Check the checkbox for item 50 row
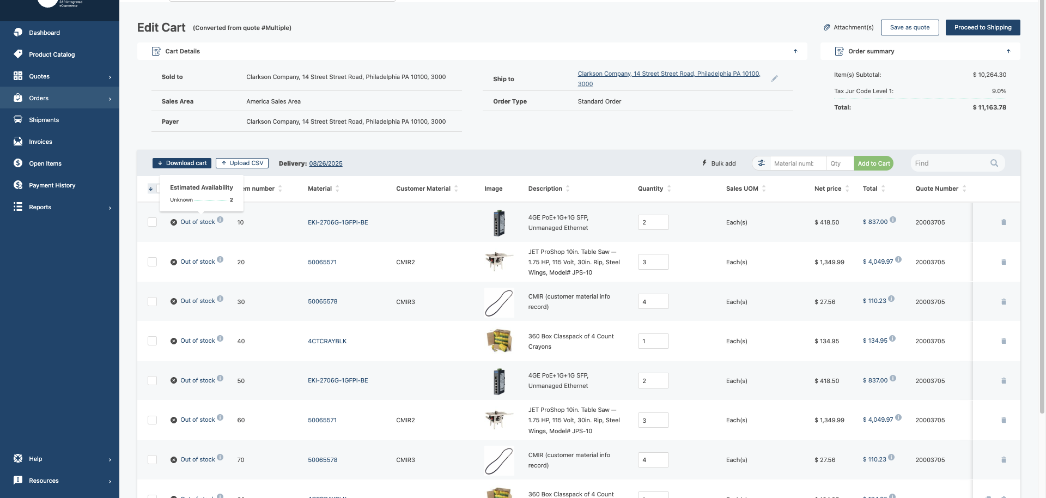The height and width of the screenshot is (498, 1046). [152, 381]
